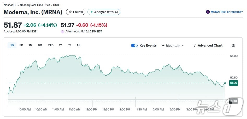The width and height of the screenshot is (247, 119).
Task: Click the star Follow button
Action: point(76,12)
